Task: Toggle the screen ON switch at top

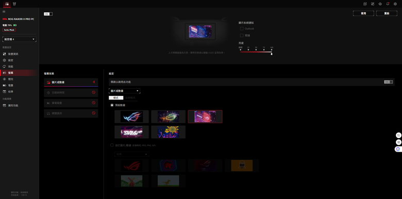Action: [48, 14]
